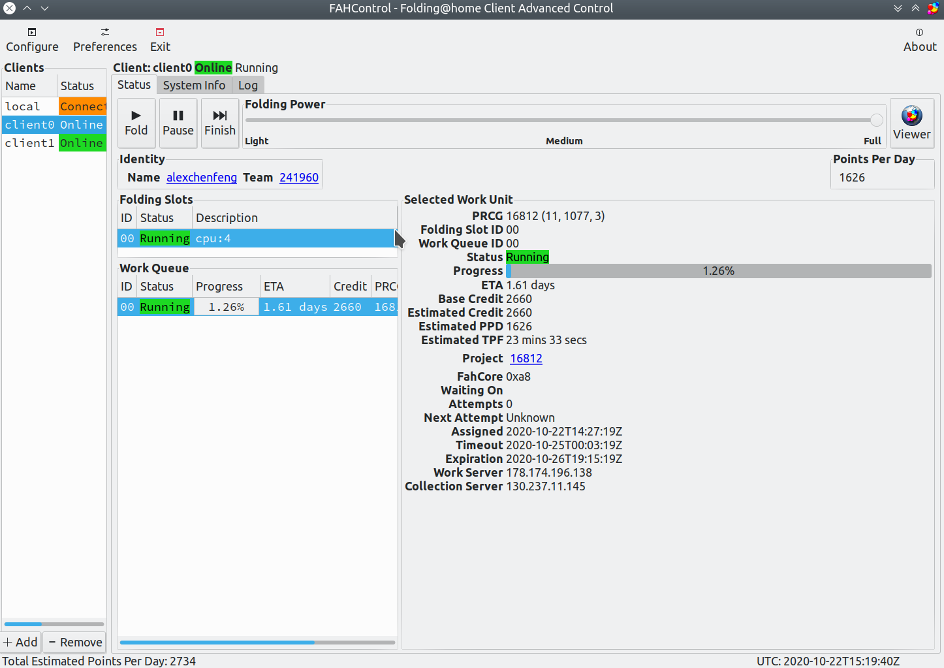This screenshot has height=668, width=944.
Task: Click the Points Per Day value 1626
Action: [852, 178]
